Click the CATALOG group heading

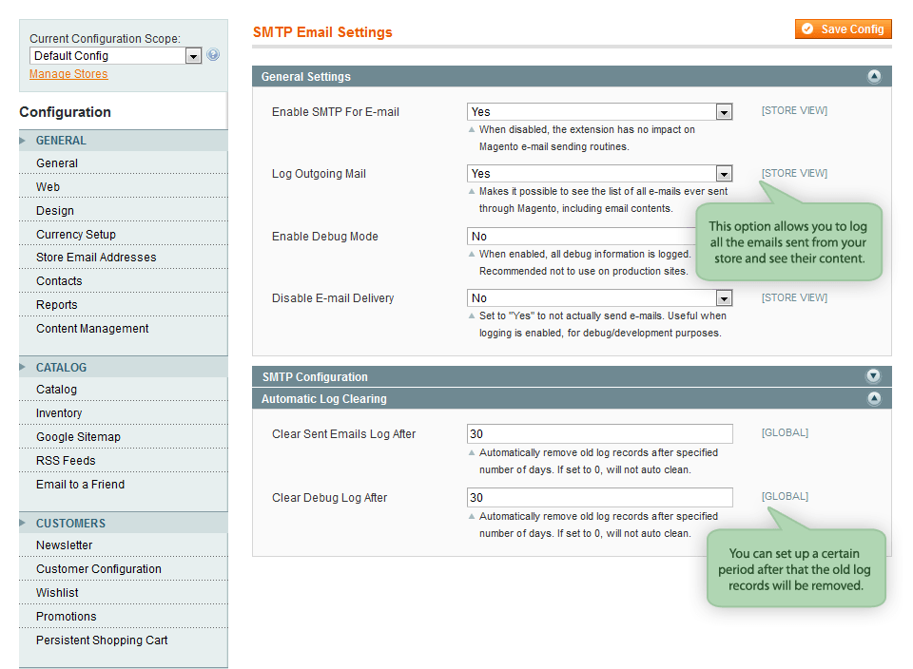(61, 368)
